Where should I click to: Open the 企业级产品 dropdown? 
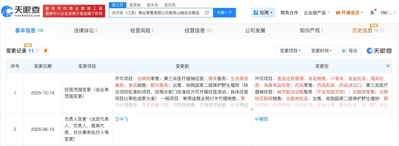pos(316,13)
